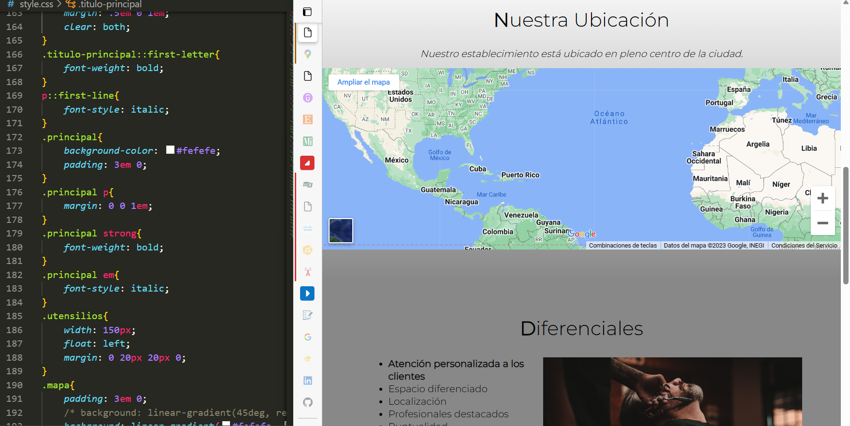Zoom in on the map
This screenshot has height=426, width=850.
click(x=822, y=198)
